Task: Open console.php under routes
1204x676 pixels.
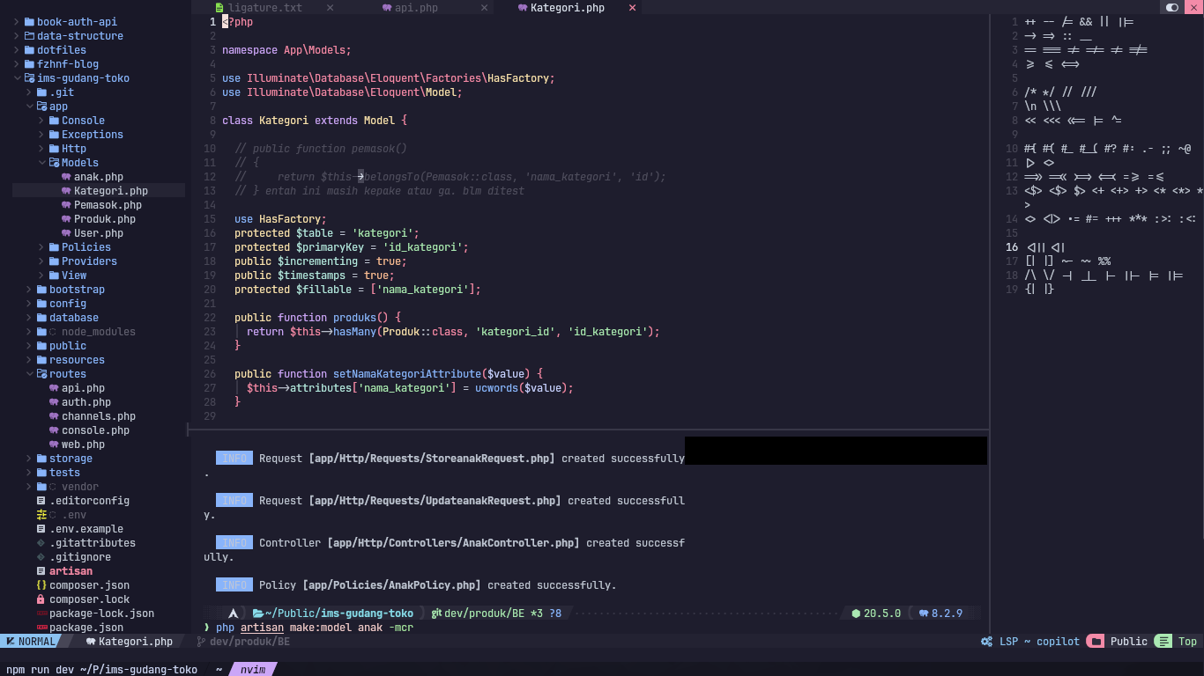Action: coord(95,430)
